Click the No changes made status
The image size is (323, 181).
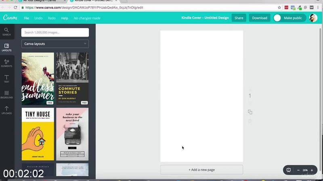tap(87, 18)
